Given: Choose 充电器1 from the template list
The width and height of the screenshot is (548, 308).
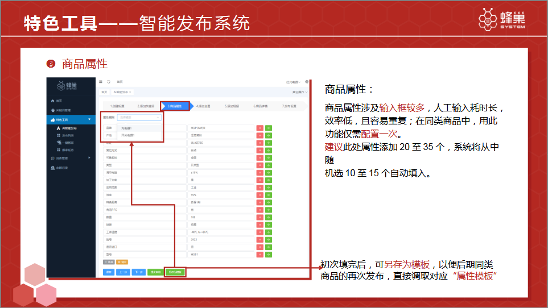Looking at the screenshot, I should point(139,128).
